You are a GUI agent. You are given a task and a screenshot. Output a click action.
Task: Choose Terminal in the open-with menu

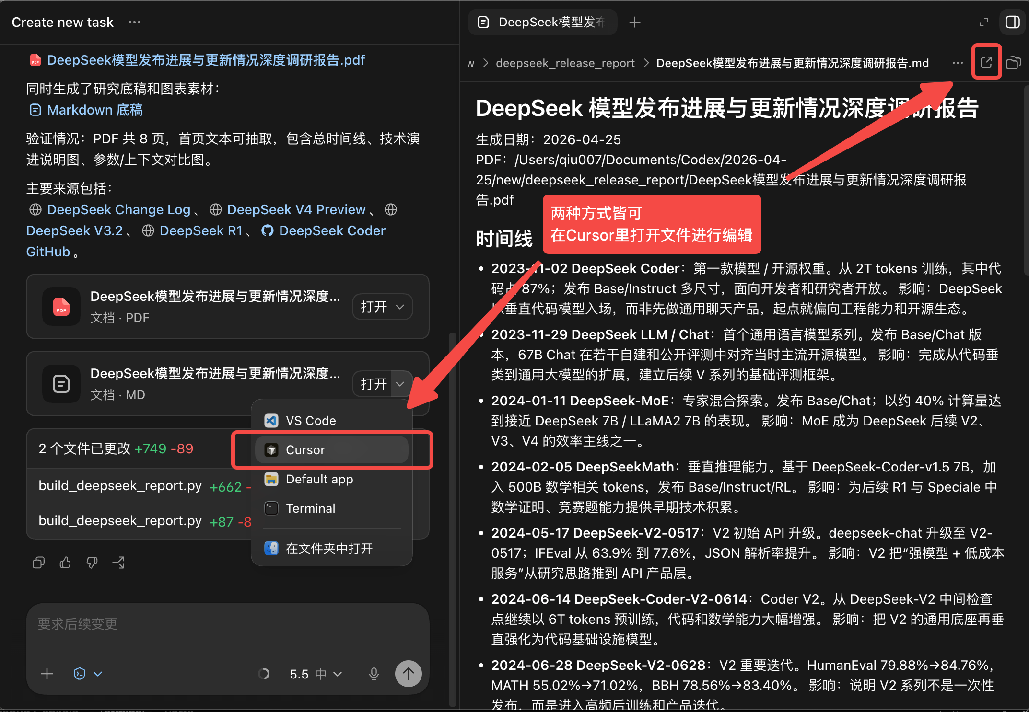click(x=332, y=508)
